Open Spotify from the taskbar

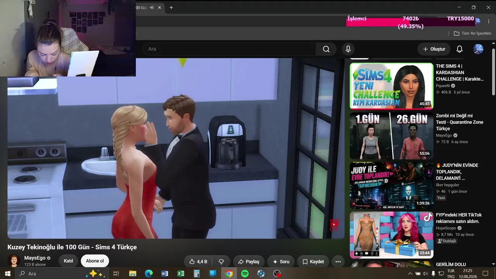pos(245,274)
